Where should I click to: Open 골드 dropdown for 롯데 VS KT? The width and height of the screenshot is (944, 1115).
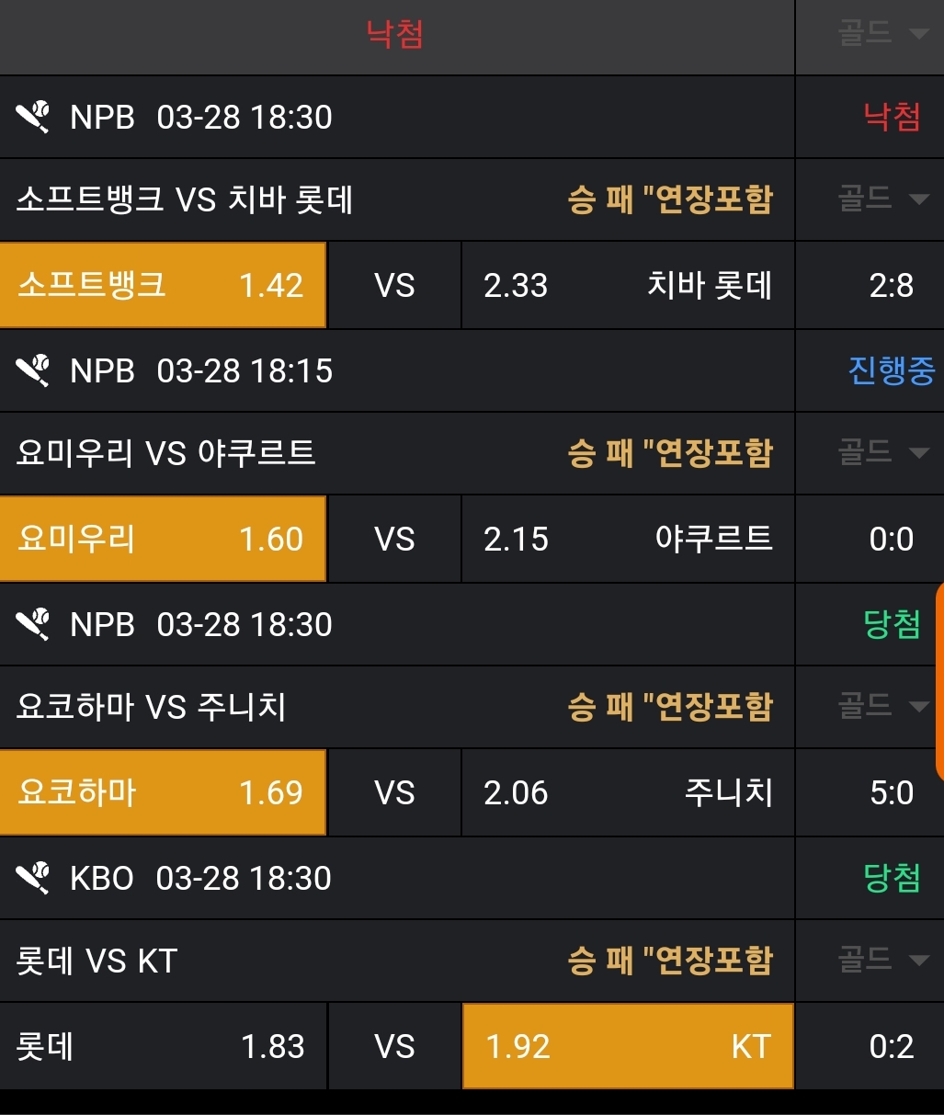pyautogui.click(x=881, y=960)
